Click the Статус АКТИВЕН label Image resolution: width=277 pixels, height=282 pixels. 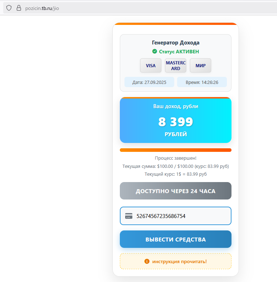point(179,52)
